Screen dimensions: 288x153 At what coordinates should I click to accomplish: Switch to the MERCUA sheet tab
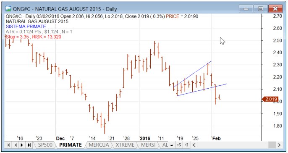point(99,145)
